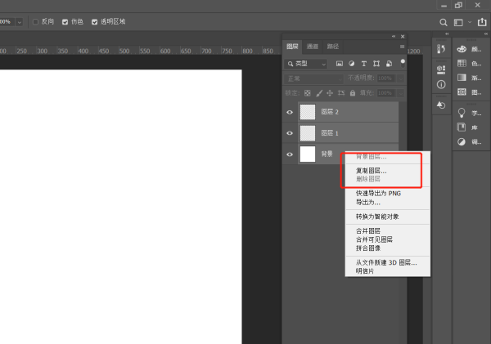Open the Layers panel flyout menu
The width and height of the screenshot is (491, 344).
pos(401,47)
